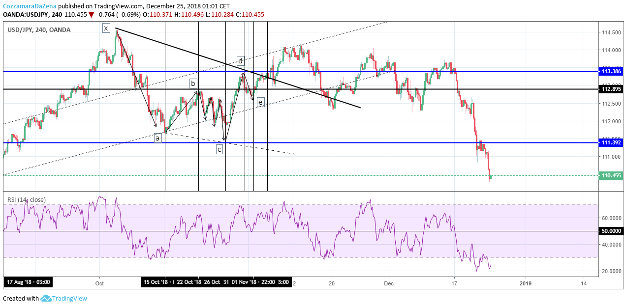Click the '17 Aug '18 · 03:00' date label
This screenshot has height=307, width=627.
coord(28,282)
